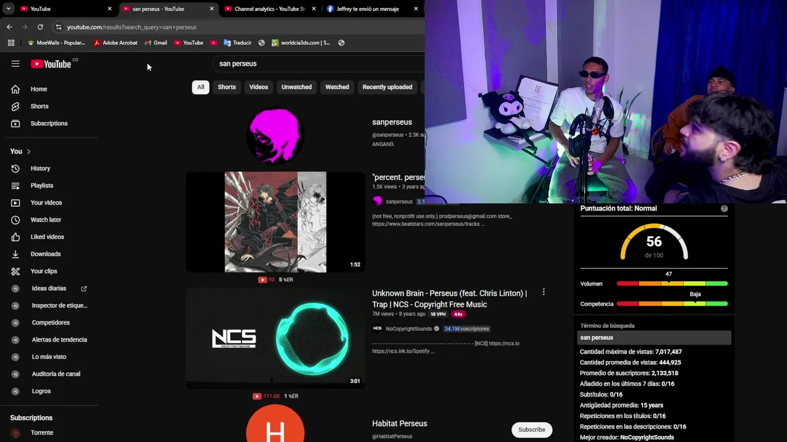Open Unknown Brain Perseus video title

[449, 299]
